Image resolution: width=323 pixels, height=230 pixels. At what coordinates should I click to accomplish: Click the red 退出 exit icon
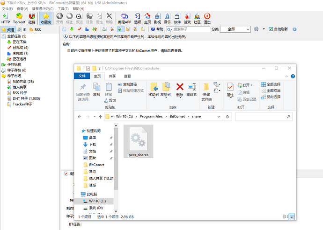click(x=207, y=18)
